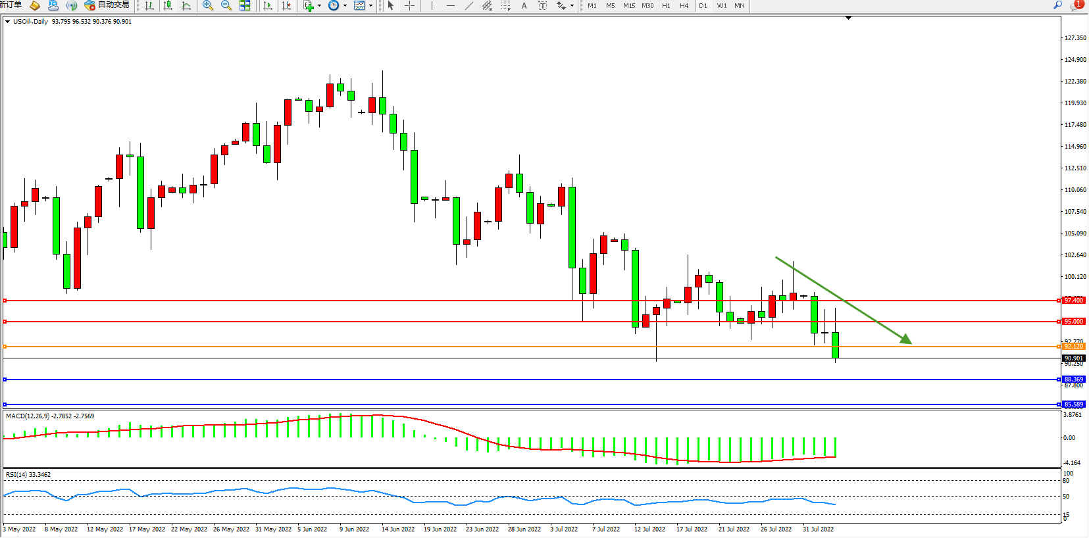Open the tile windows grid icon
1089x538 pixels.
point(245,6)
